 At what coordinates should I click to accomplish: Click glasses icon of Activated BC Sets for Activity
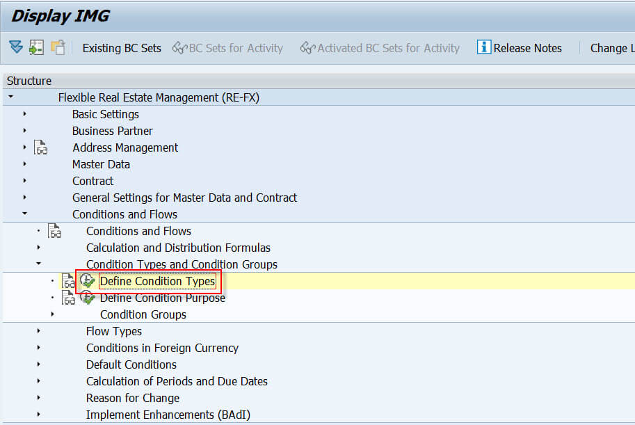307,48
